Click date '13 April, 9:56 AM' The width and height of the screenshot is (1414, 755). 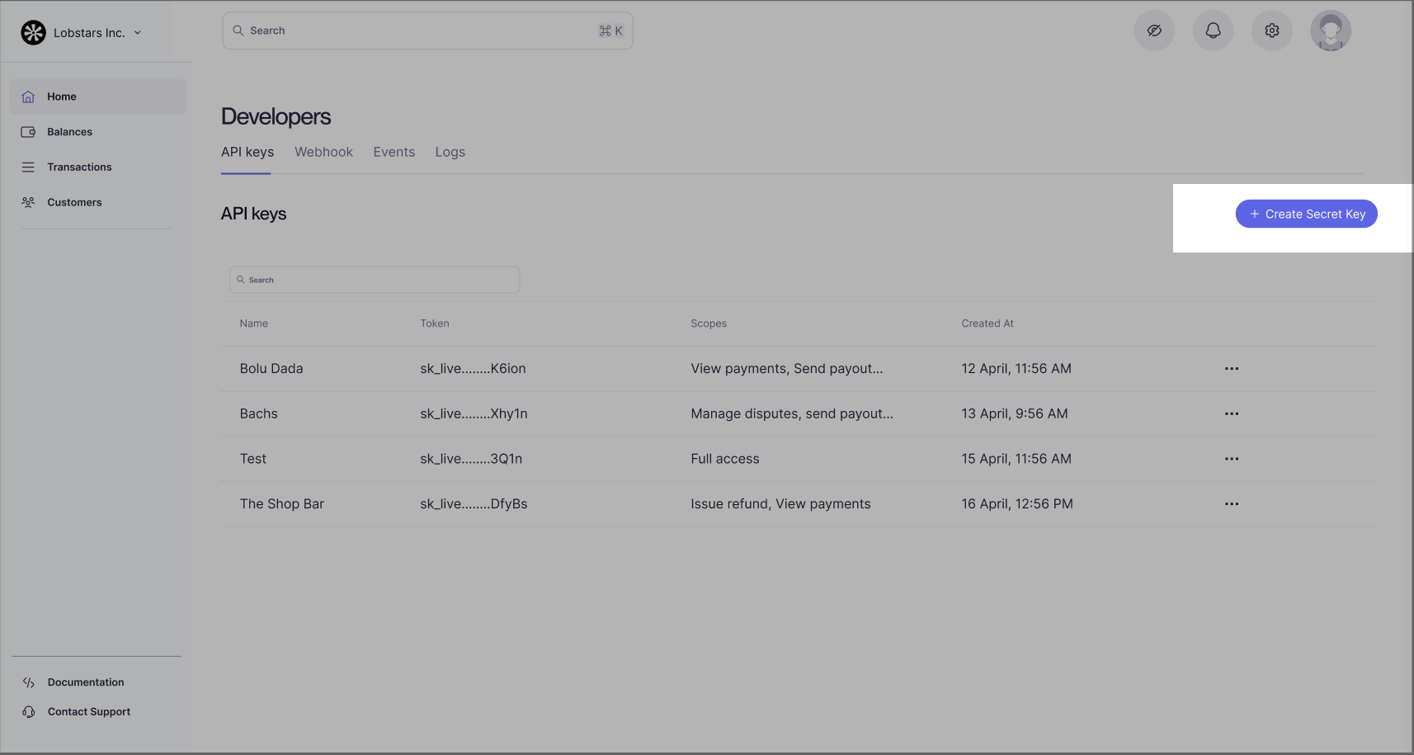pyautogui.click(x=1015, y=413)
